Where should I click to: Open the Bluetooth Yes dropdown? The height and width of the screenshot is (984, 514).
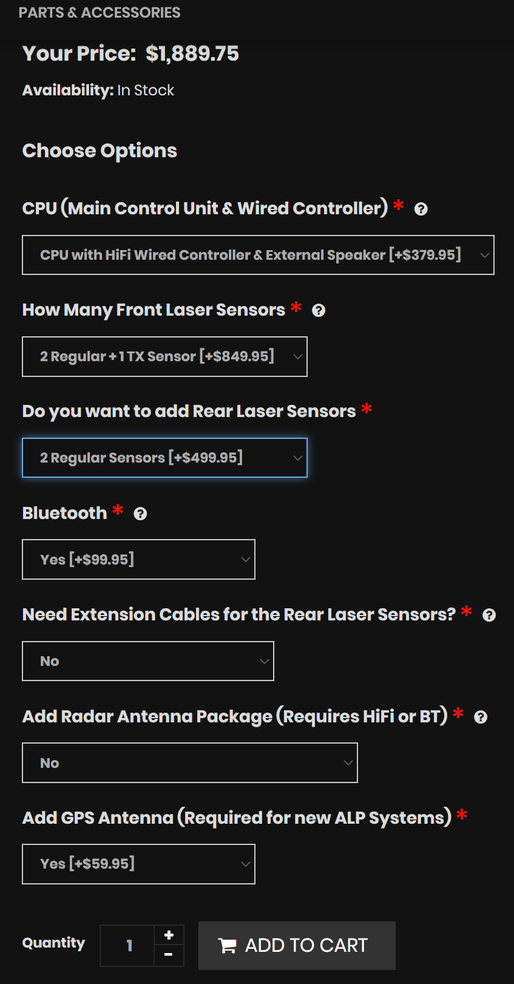(x=138, y=559)
